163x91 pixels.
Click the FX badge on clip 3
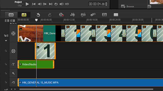click(x=99, y=27)
